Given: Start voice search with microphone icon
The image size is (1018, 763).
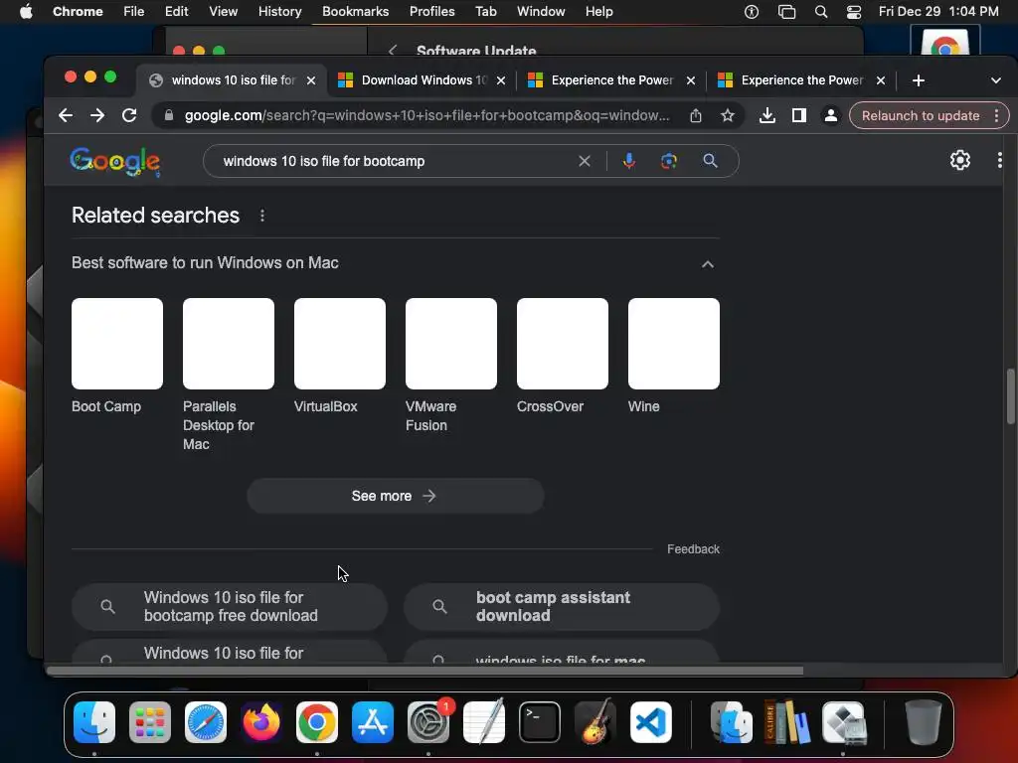Looking at the screenshot, I should 628,161.
